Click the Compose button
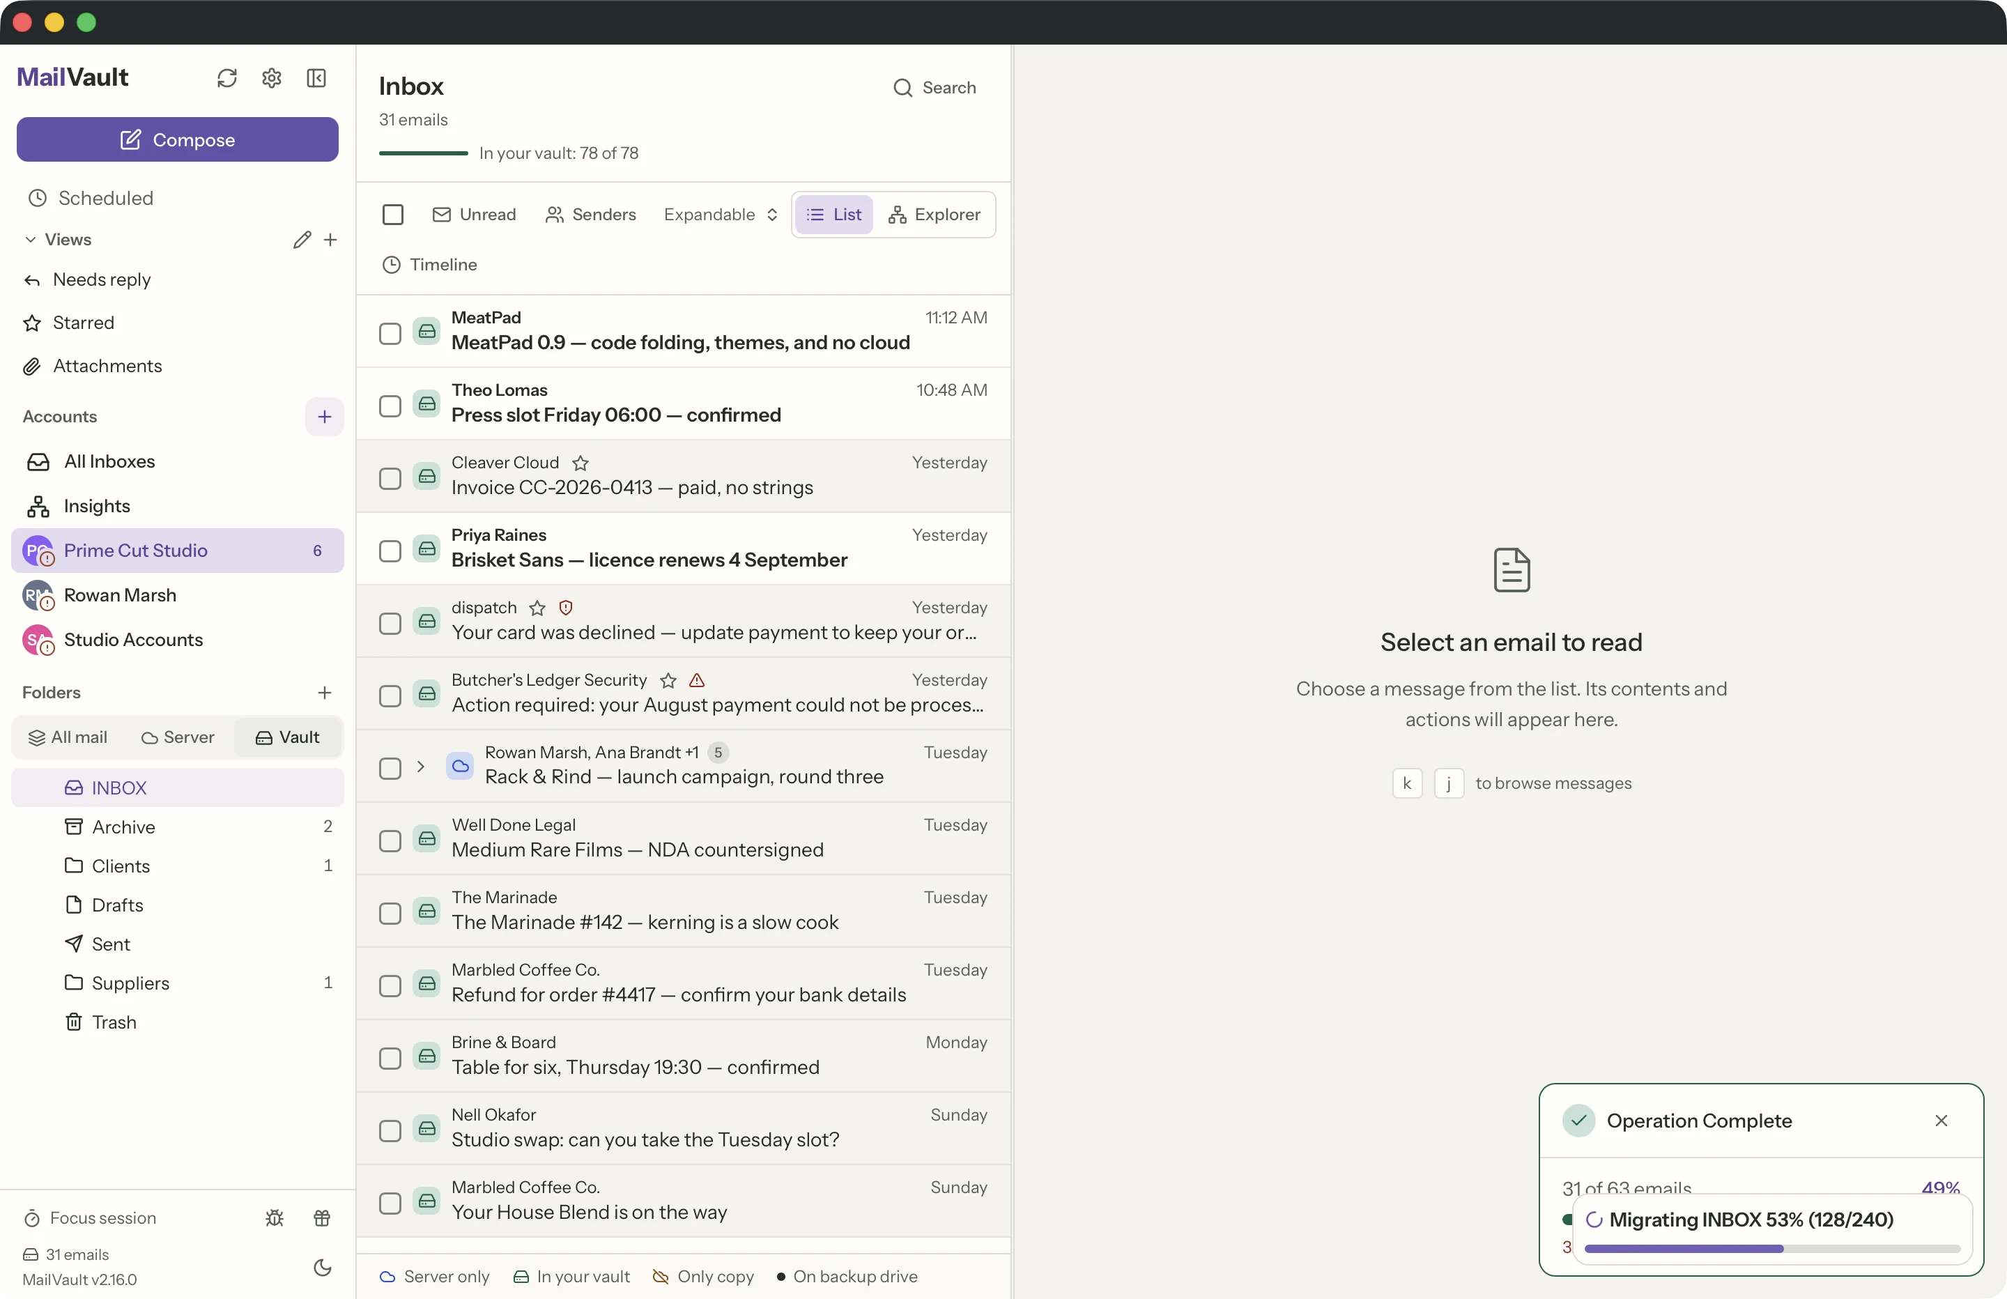This screenshot has height=1299, width=2007. pos(177,139)
